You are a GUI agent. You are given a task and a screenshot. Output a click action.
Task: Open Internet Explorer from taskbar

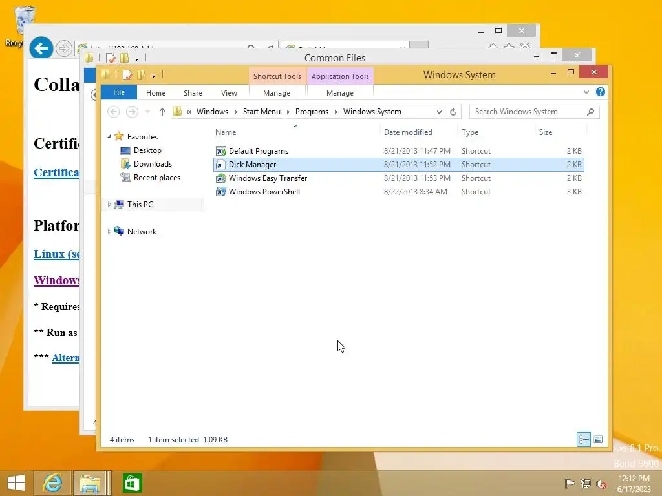point(52,483)
